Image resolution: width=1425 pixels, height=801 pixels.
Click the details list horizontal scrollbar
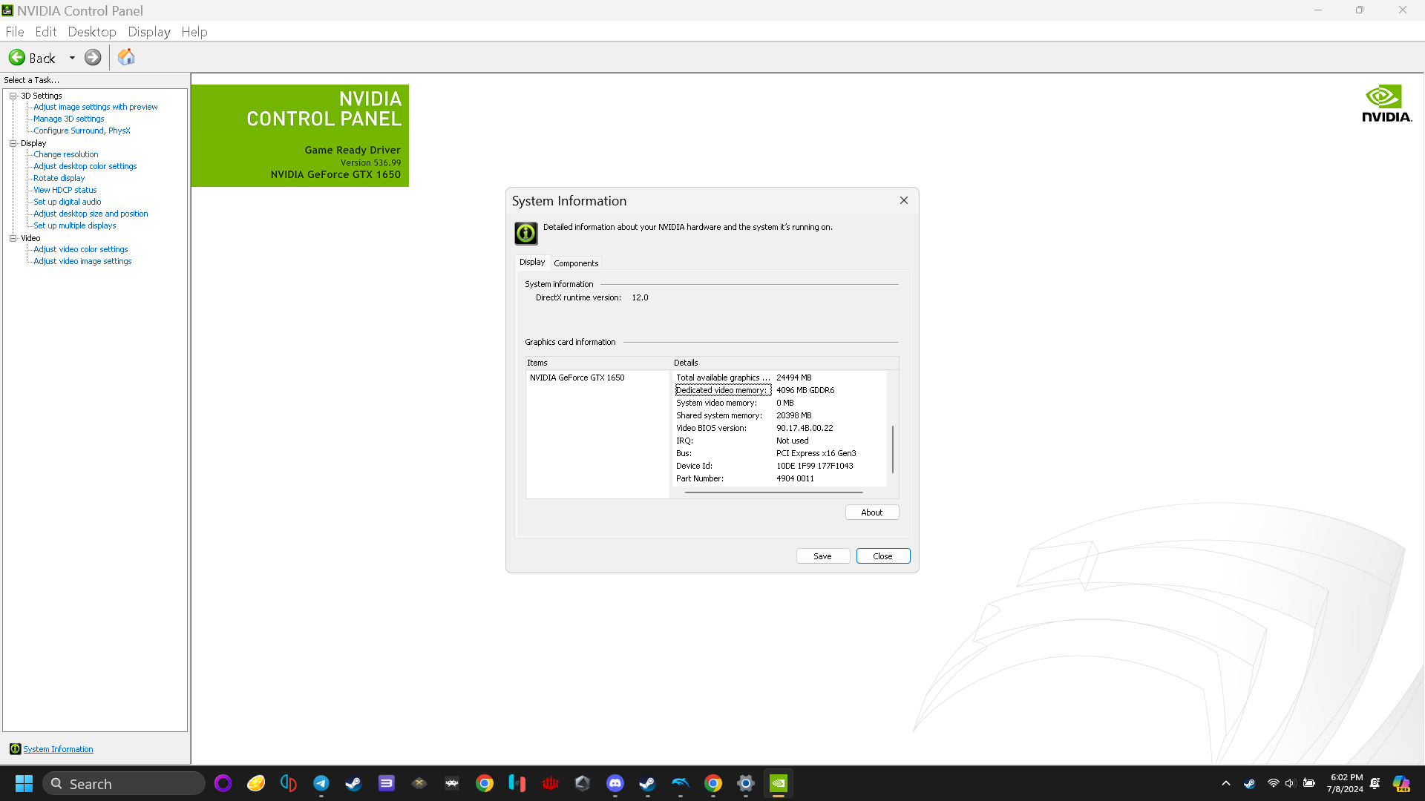coord(773,492)
